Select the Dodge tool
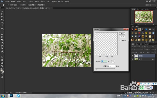 [x=2, y=49]
